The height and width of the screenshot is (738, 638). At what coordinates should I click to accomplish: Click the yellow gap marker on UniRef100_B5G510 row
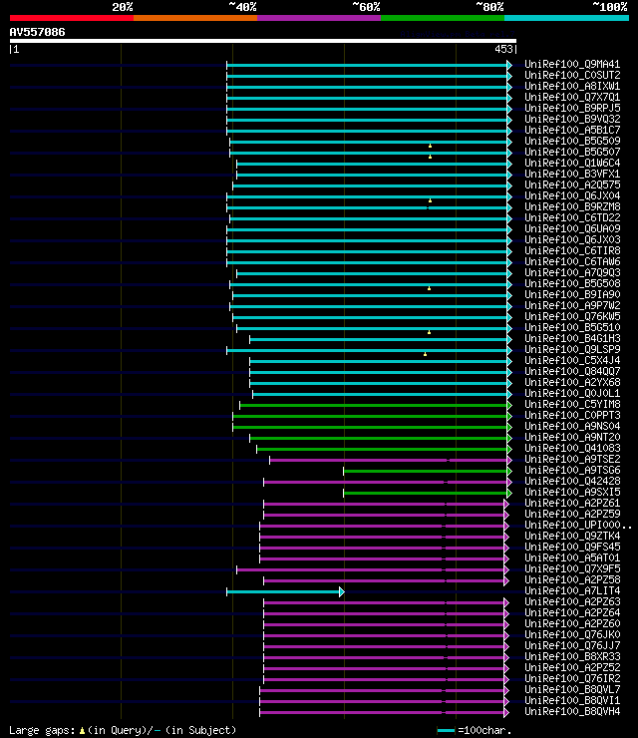429,332
